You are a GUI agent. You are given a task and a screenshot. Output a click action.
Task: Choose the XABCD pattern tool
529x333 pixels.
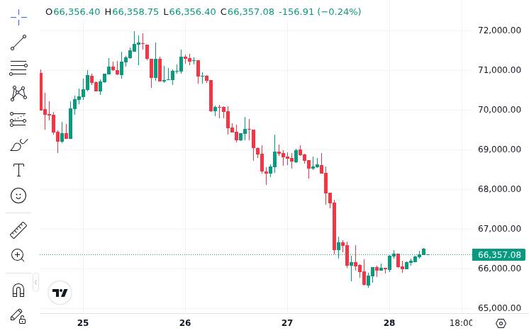pos(18,94)
